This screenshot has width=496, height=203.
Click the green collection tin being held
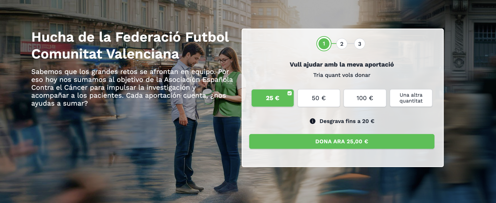(x=207, y=96)
